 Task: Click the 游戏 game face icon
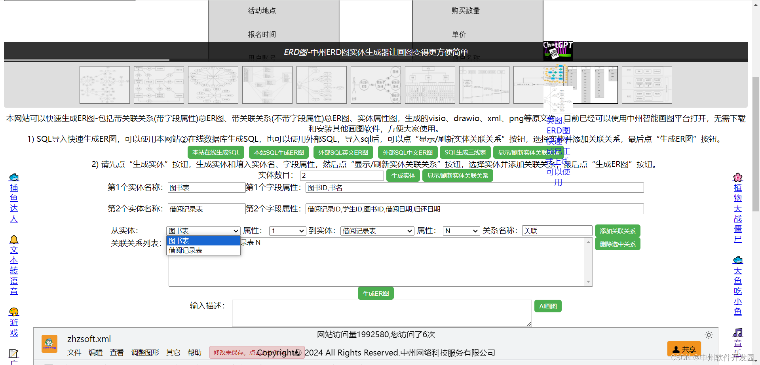(x=14, y=312)
